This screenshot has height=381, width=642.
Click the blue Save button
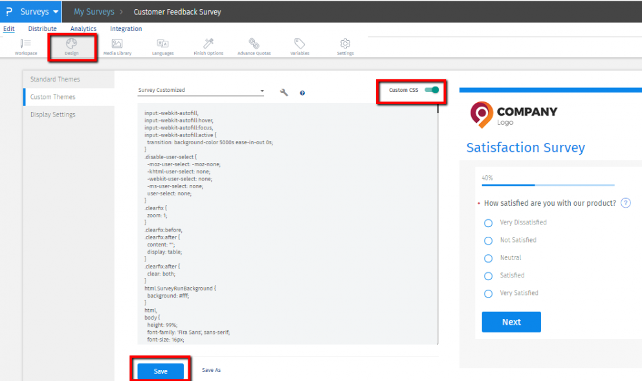pos(160,371)
